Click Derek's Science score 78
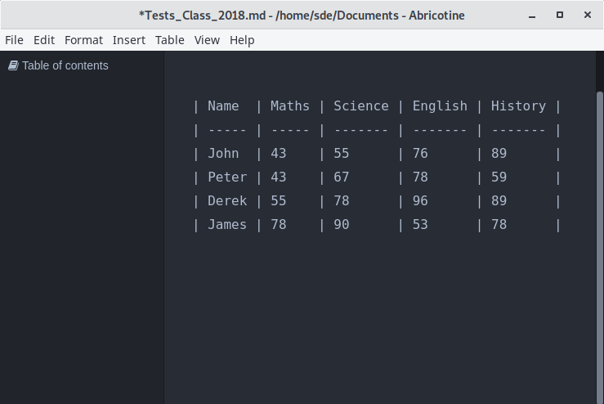Viewport: 604px width, 404px height. click(342, 201)
